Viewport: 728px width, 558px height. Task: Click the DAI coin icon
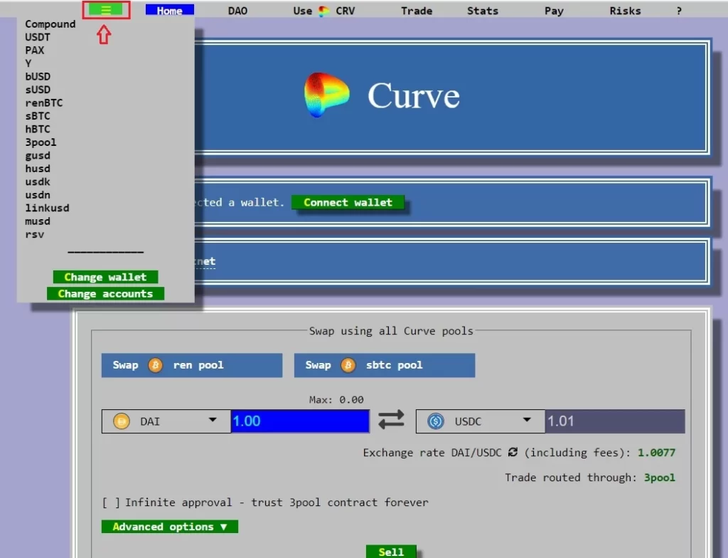(x=122, y=421)
